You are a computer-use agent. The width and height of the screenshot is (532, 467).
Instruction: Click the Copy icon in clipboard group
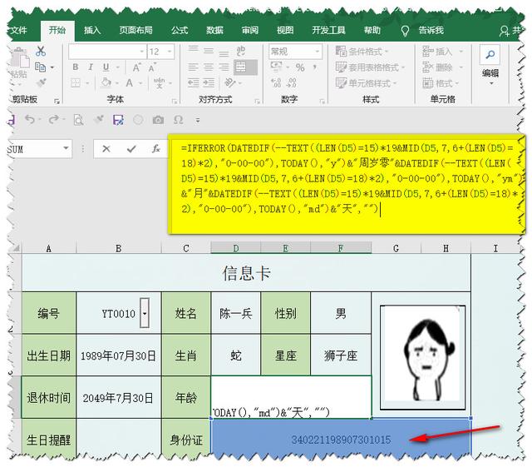click(41, 67)
